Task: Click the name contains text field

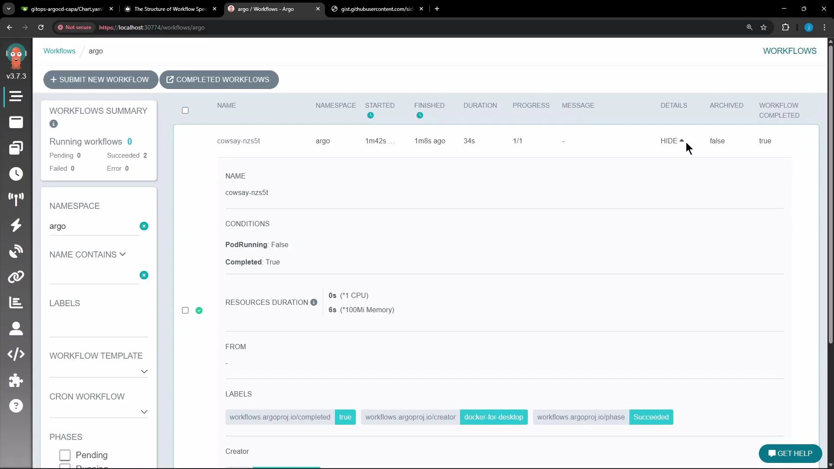Action: click(x=94, y=275)
